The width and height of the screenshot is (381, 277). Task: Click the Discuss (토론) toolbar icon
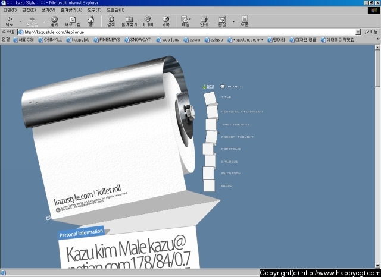245,21
